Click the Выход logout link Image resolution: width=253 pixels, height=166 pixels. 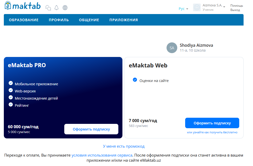(x=235, y=10)
